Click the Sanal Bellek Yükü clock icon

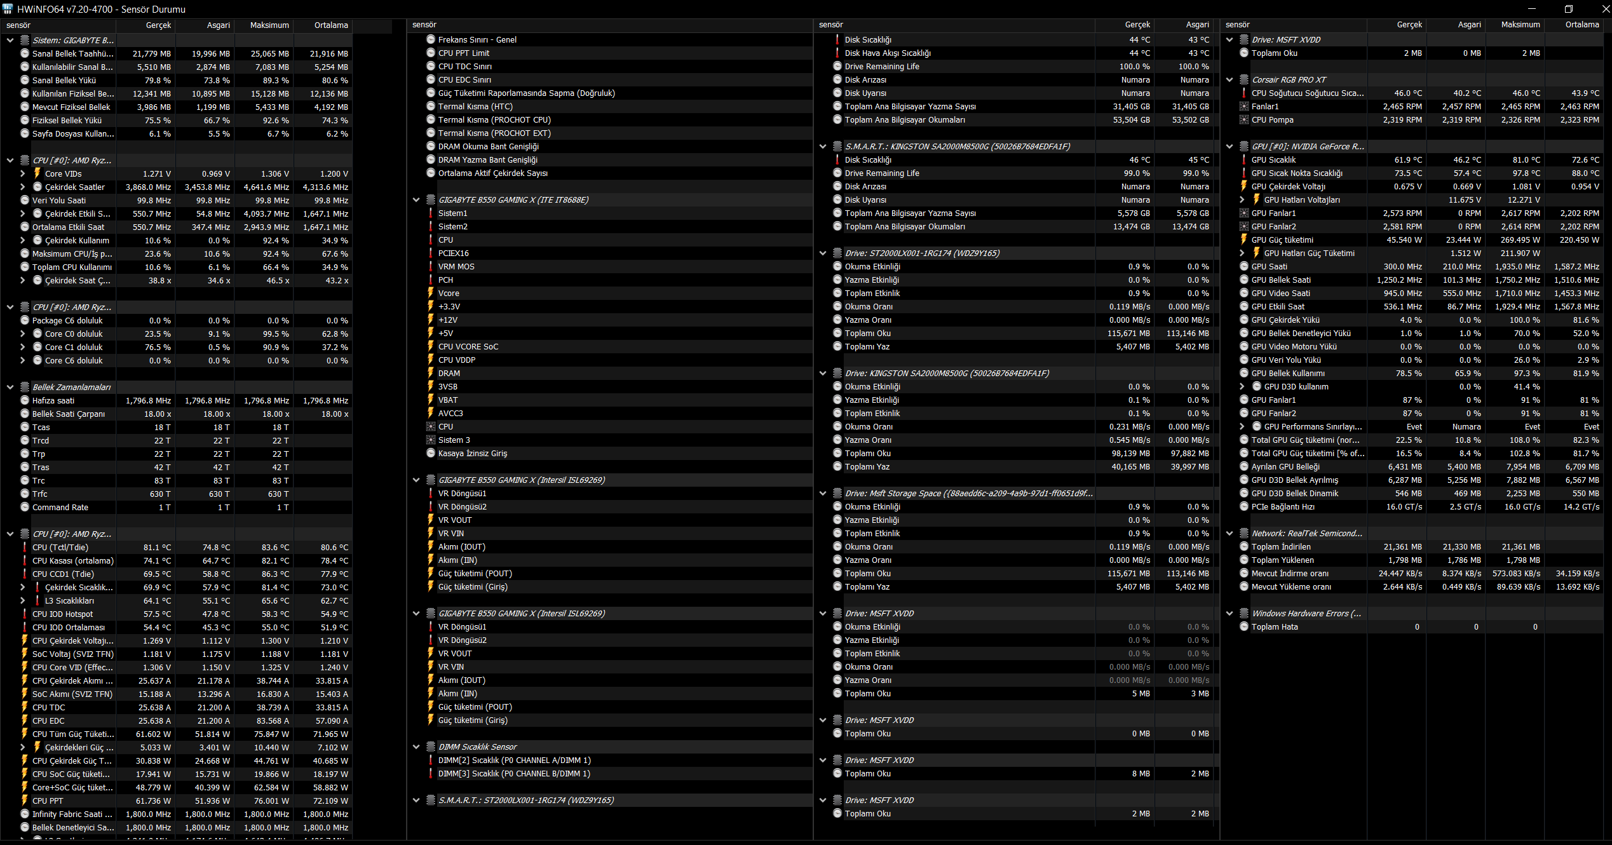tap(25, 80)
